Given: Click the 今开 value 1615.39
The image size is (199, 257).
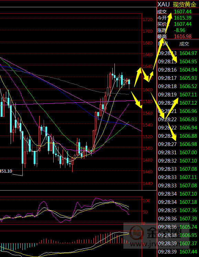Looking at the screenshot, I should [183, 18].
